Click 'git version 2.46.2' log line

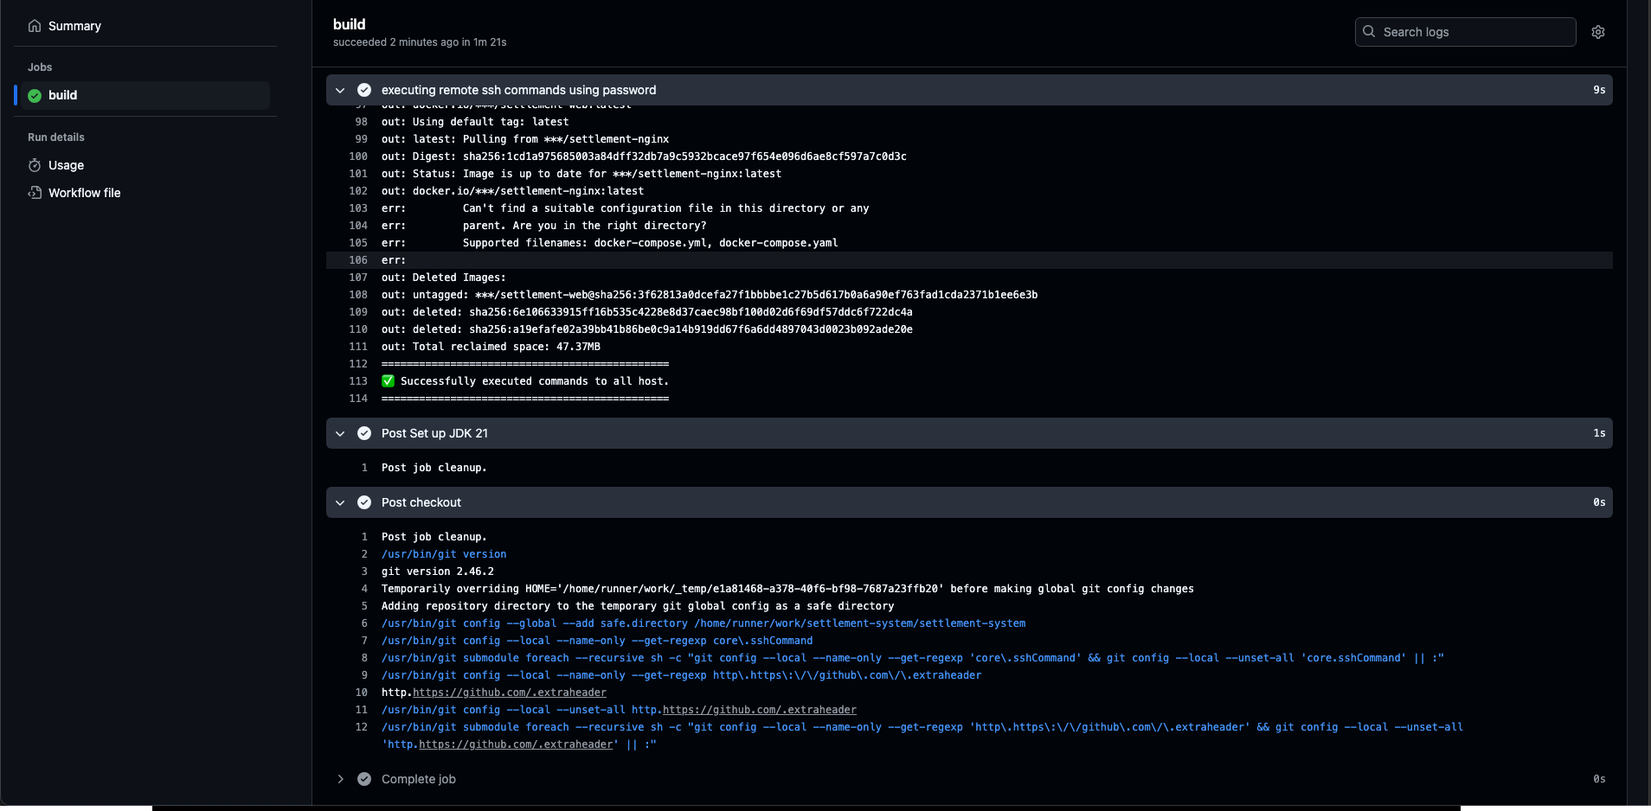[x=438, y=572]
